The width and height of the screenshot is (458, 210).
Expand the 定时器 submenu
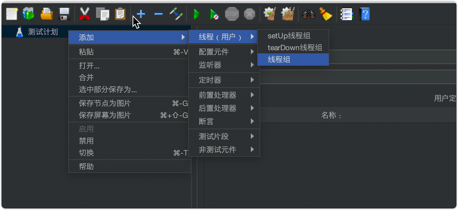tap(224, 80)
